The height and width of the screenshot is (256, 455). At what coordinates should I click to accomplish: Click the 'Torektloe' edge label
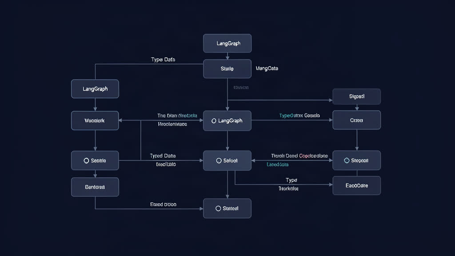coord(288,188)
